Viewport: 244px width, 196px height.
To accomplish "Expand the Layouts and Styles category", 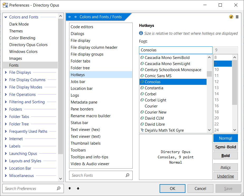I will tap(6, 161).
